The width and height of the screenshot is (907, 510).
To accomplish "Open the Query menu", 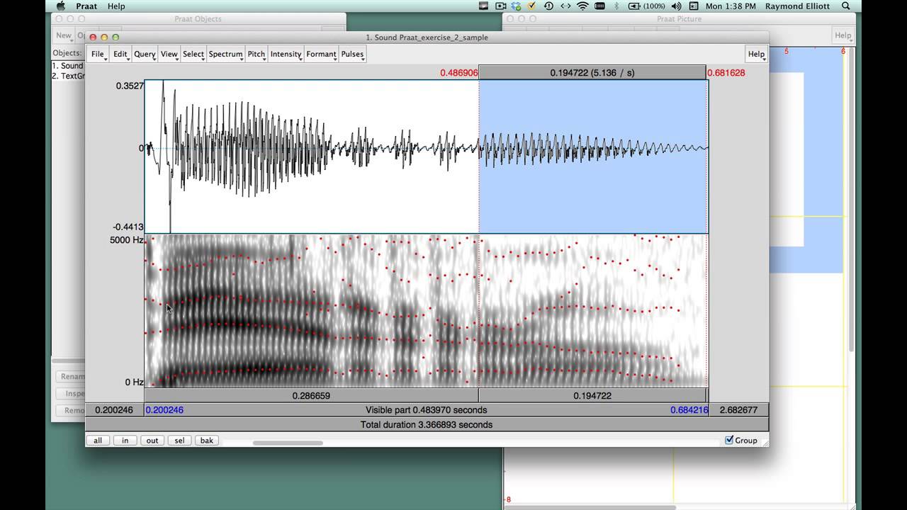I will [145, 54].
